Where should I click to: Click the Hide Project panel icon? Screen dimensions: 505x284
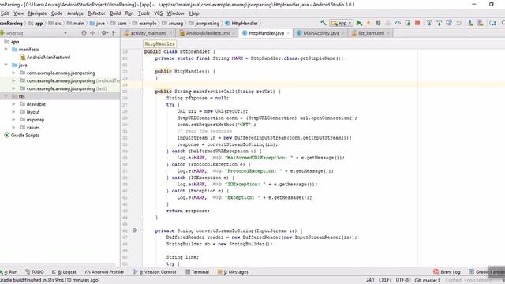[x=114, y=33]
